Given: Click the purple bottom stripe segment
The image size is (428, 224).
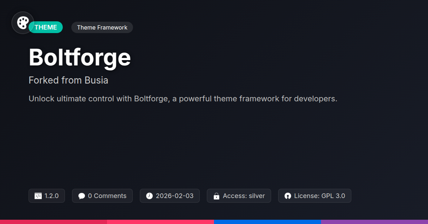Looking at the screenshot, I should (374, 222).
